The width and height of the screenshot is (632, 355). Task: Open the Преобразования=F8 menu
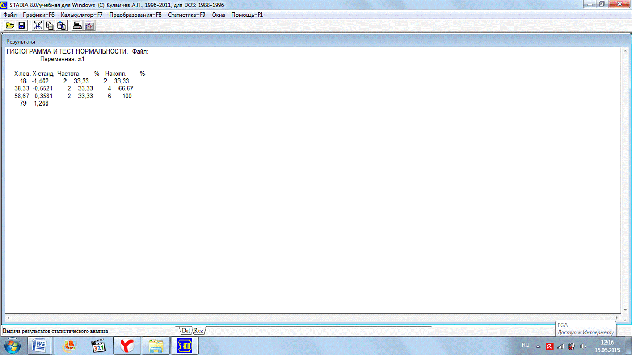[x=135, y=15]
